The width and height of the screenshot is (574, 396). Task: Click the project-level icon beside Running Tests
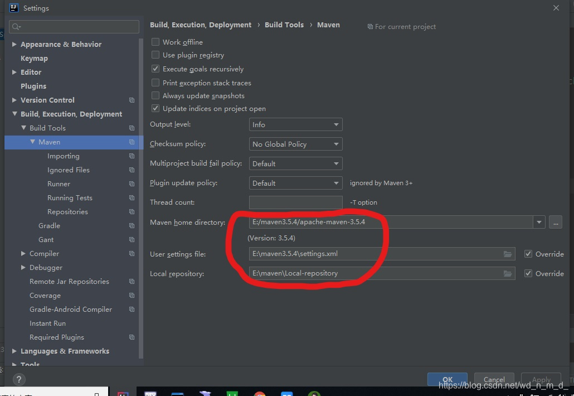(132, 197)
